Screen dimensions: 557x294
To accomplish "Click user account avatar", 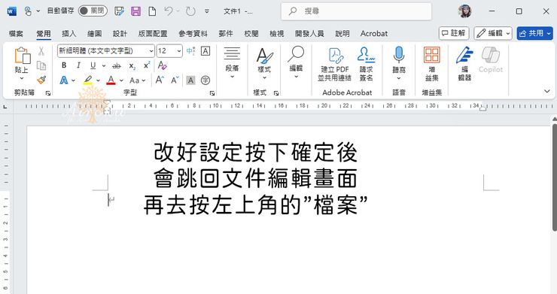I will pos(464,11).
